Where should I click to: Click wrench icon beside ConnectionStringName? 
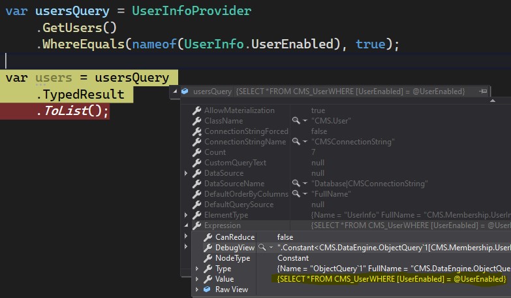(x=196, y=142)
